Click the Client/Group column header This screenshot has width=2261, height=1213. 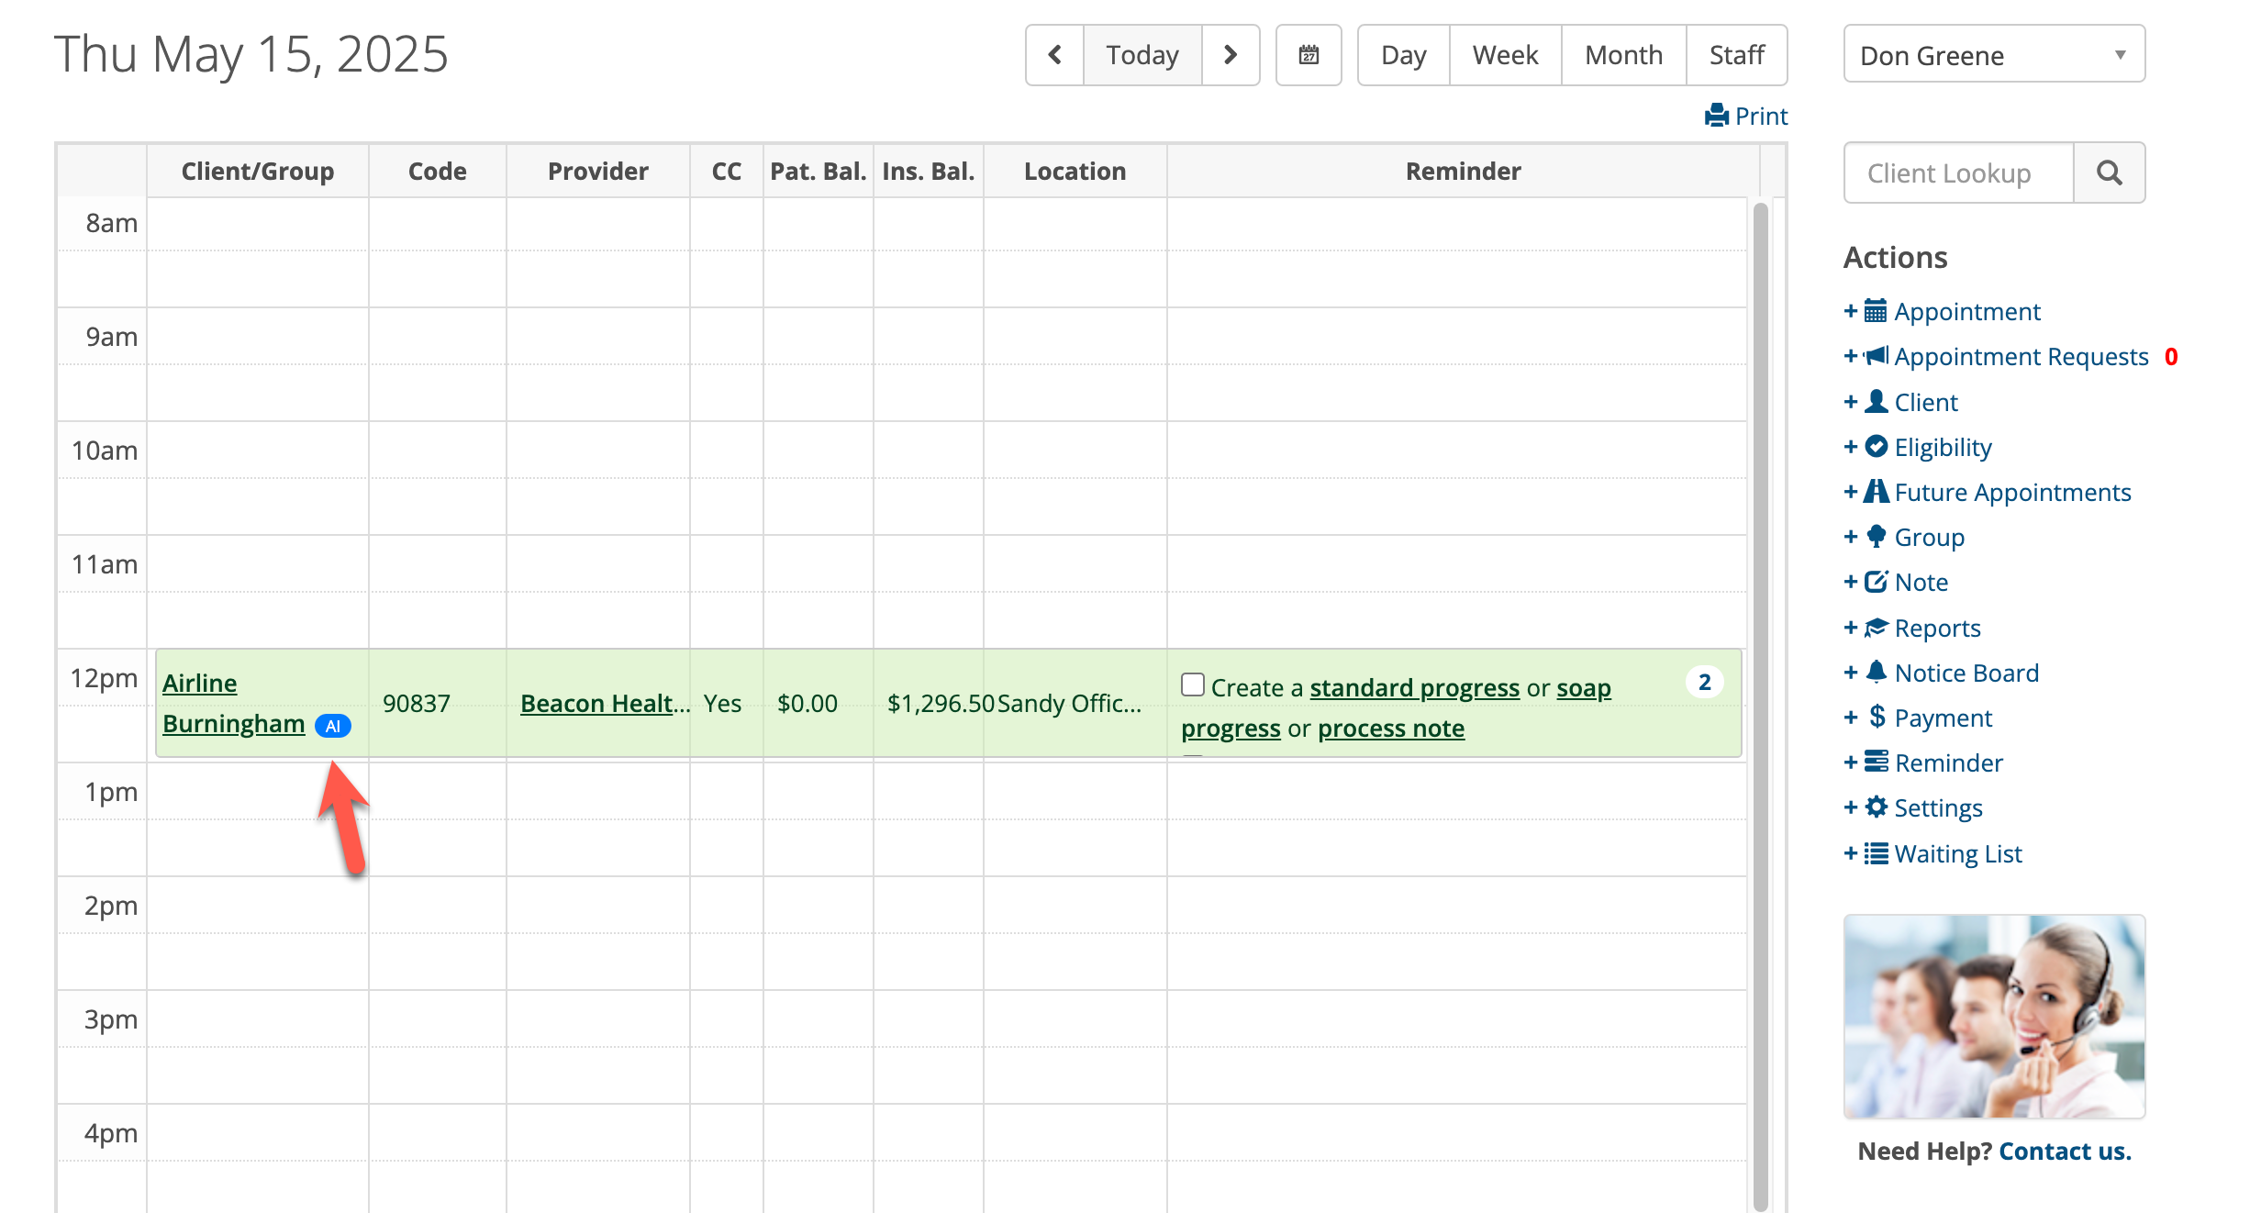click(x=258, y=171)
